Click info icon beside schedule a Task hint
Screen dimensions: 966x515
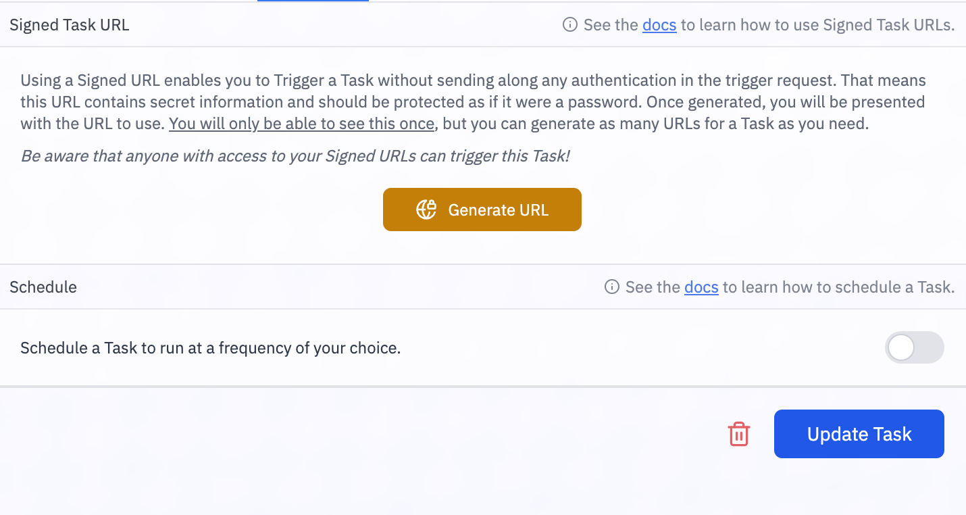tap(612, 287)
